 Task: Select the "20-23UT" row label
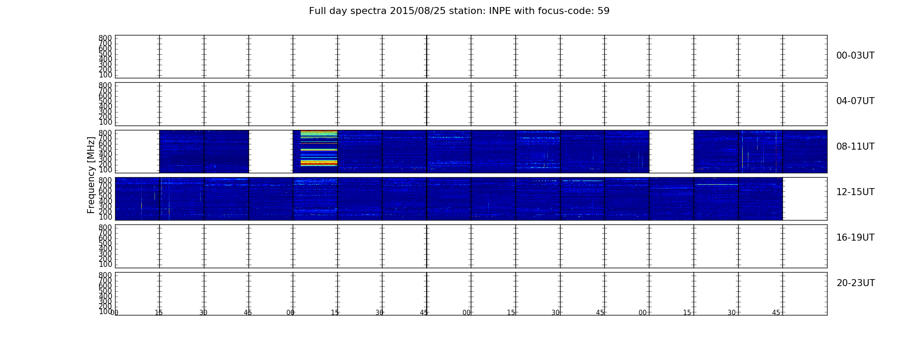click(856, 283)
